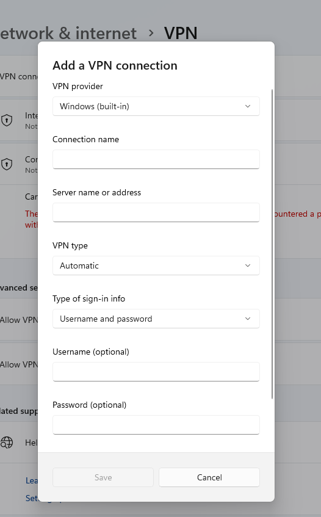
Task: Open the Windows (built-in) provider dropdown
Action: [x=156, y=106]
